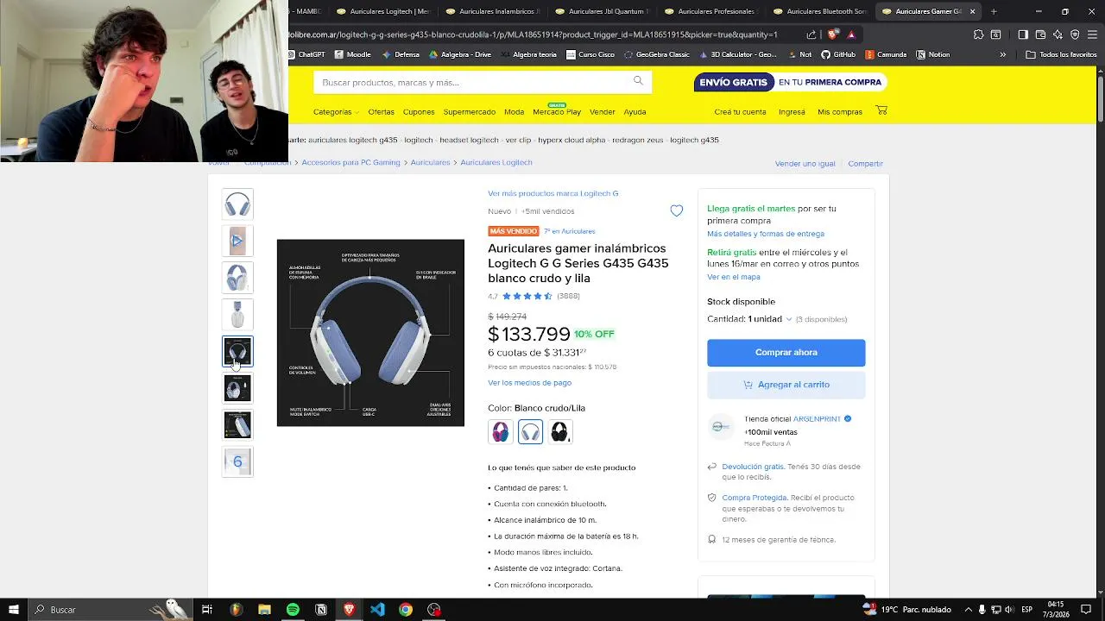This screenshot has height=621, width=1105.
Task: Click Vender uno igual link
Action: tap(805, 164)
